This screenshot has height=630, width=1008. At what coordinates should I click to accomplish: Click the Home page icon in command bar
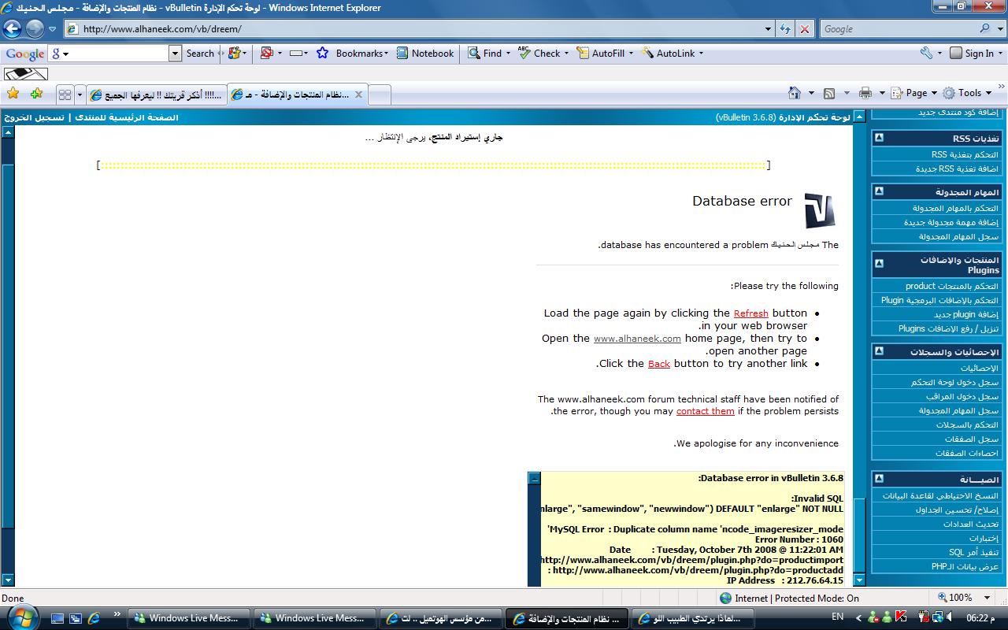click(x=795, y=93)
